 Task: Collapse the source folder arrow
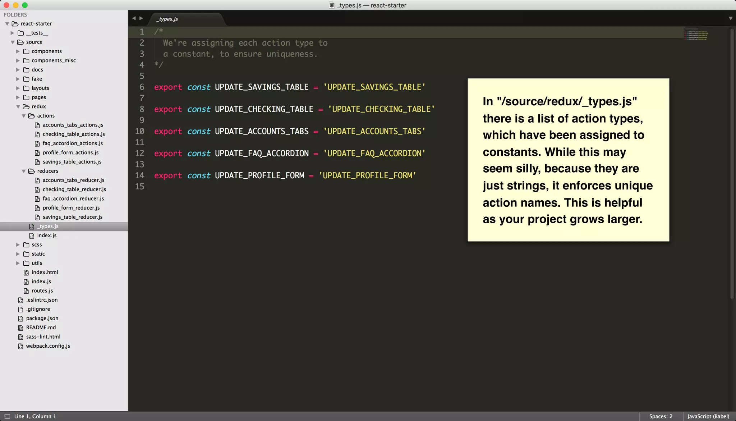point(13,42)
